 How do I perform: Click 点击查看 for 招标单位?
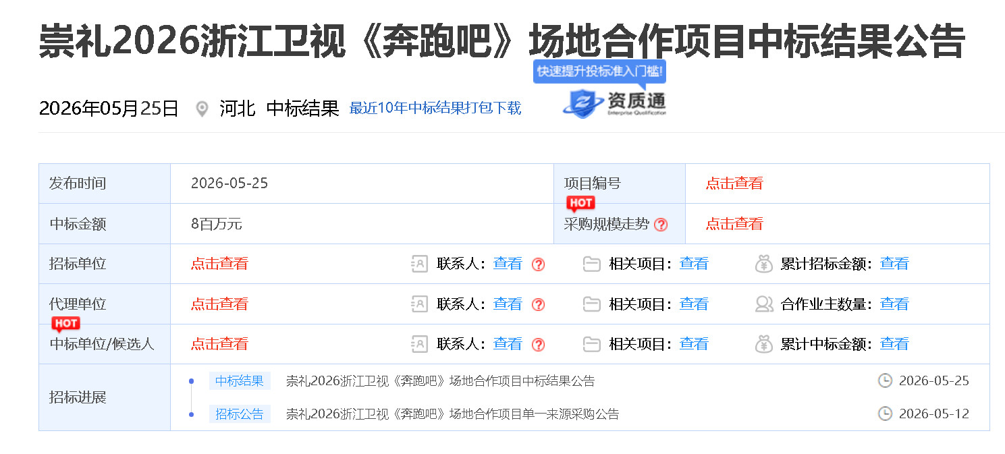tap(219, 264)
